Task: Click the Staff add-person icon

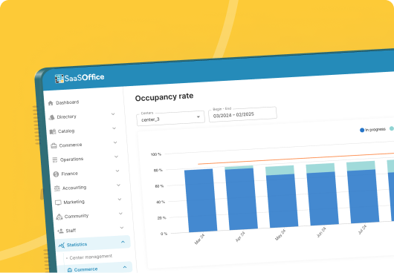Action: [60, 231]
